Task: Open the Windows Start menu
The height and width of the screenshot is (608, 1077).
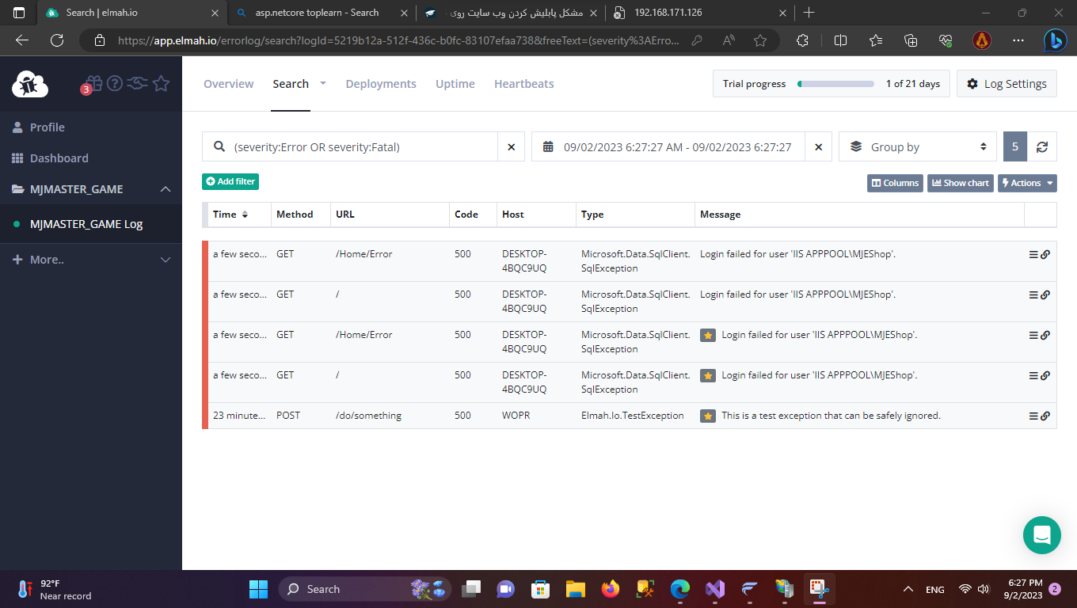Action: [x=258, y=589]
